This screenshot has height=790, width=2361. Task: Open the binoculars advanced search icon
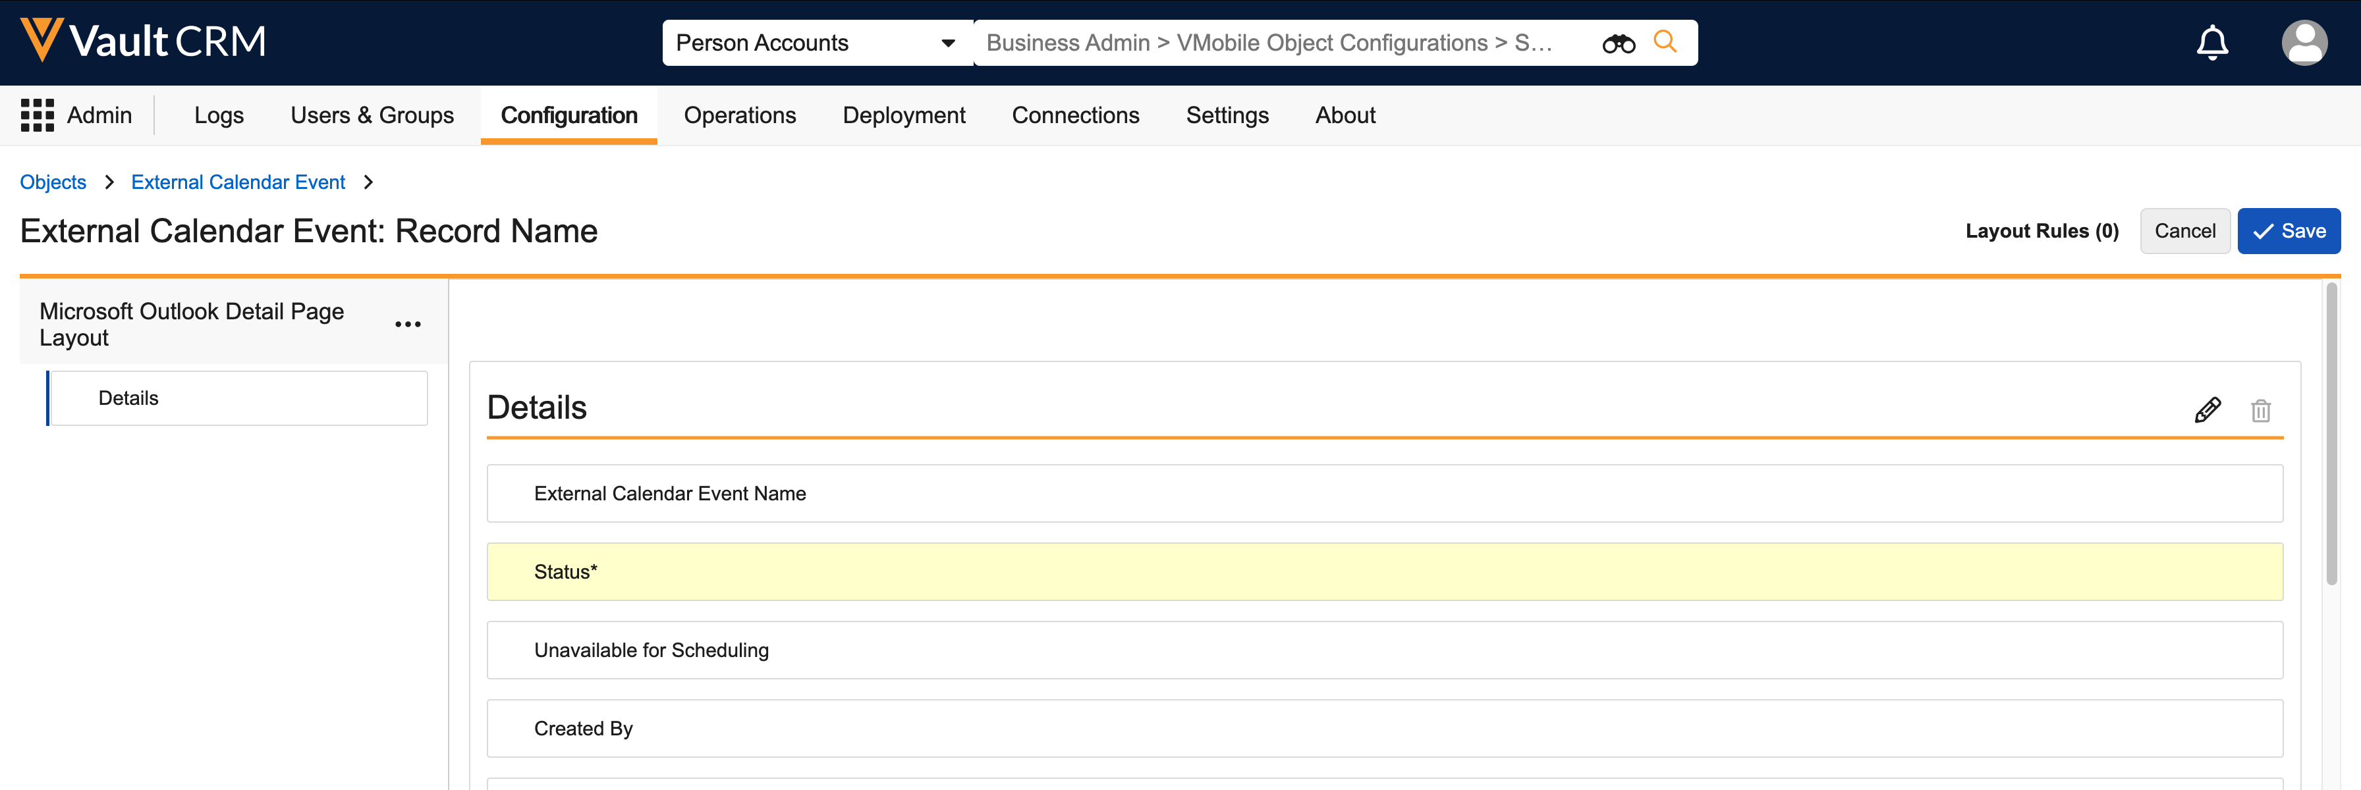point(1618,43)
